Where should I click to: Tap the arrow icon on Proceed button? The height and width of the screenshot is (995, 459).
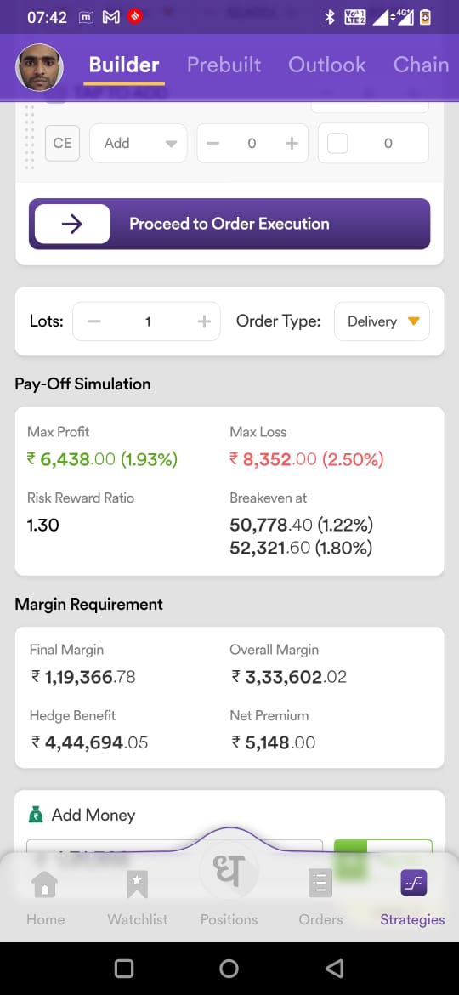tap(72, 224)
